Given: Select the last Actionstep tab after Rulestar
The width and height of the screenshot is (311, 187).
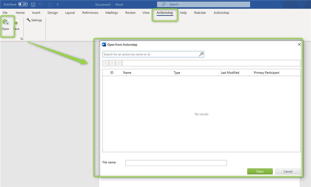Looking at the screenshot, I should click(x=221, y=13).
